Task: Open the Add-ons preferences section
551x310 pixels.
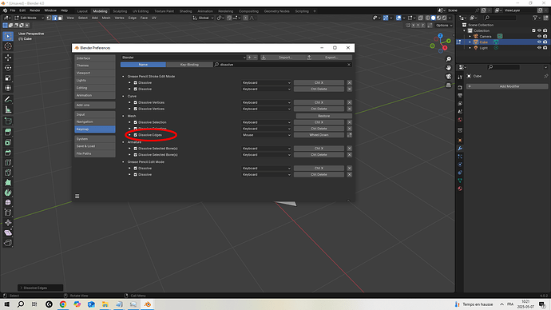Action: 95,105
